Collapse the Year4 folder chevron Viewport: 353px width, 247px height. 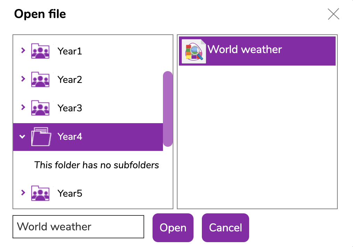(22, 137)
